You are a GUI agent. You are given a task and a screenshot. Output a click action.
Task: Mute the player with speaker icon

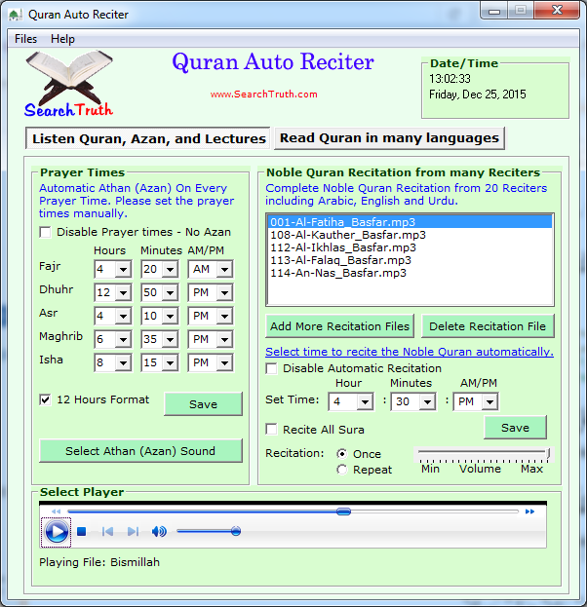159,532
